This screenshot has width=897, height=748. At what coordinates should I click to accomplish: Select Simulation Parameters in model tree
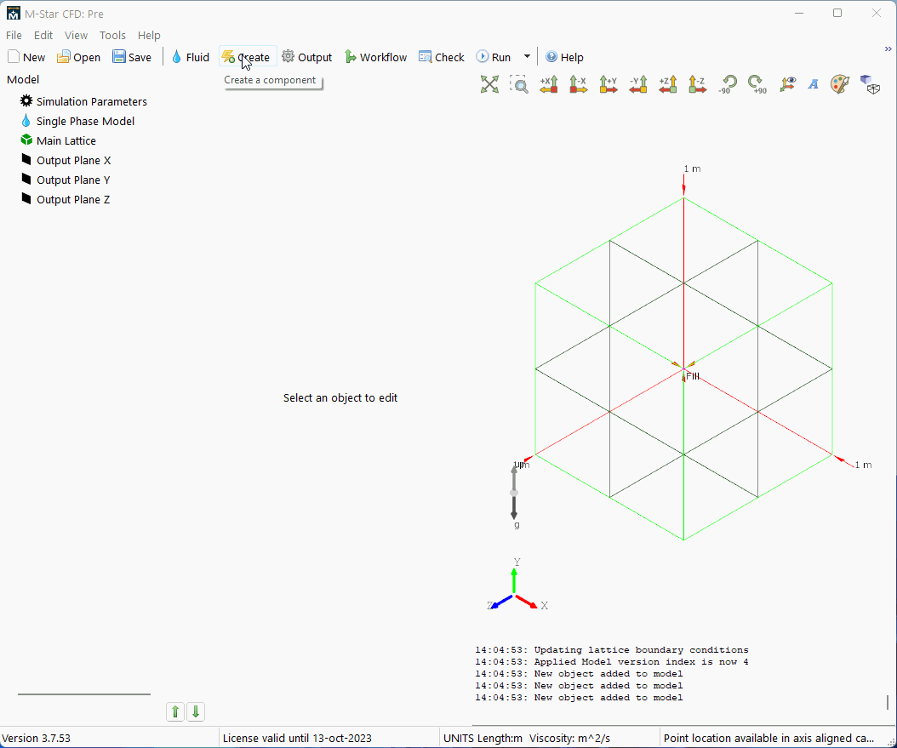[x=83, y=102]
